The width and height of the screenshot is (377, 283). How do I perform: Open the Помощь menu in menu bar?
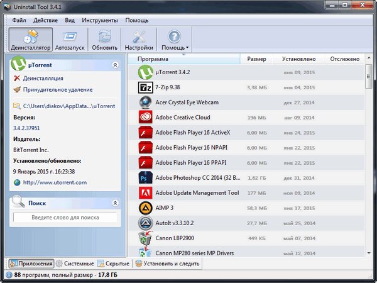[x=137, y=21]
